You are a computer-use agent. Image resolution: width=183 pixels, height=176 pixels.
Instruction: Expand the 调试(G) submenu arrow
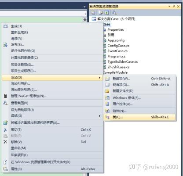coord(100,116)
